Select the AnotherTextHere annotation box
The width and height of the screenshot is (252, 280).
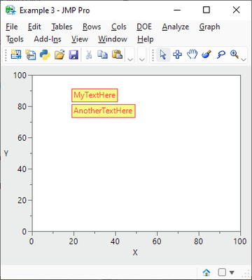point(104,111)
